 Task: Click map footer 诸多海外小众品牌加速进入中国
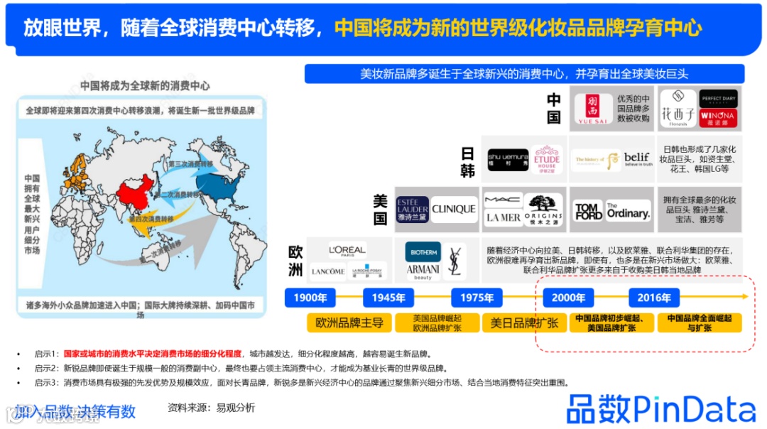tap(141, 309)
